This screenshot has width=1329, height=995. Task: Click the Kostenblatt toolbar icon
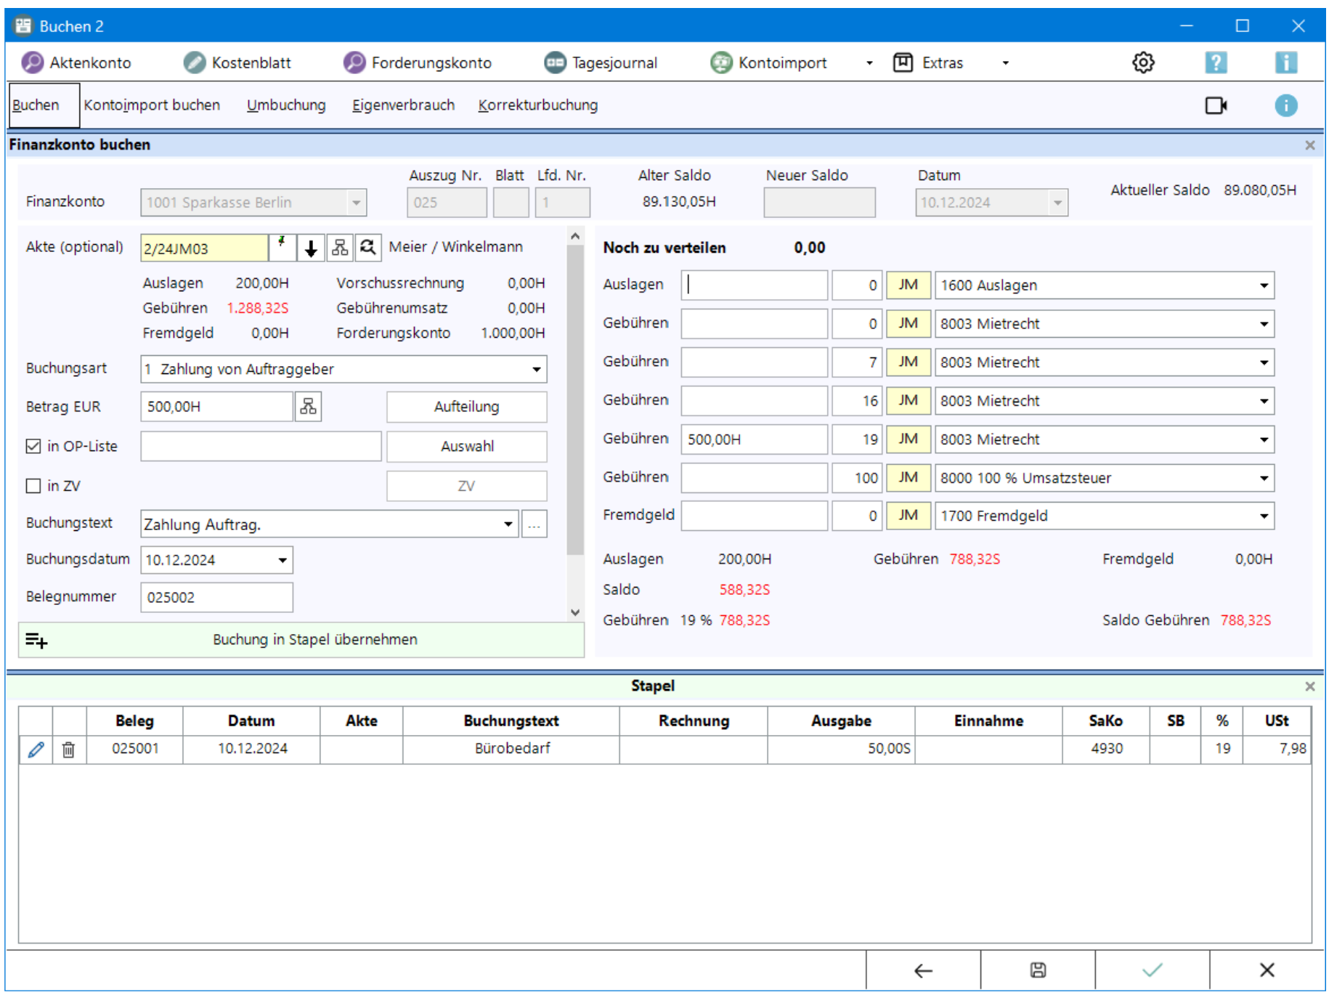(x=195, y=63)
